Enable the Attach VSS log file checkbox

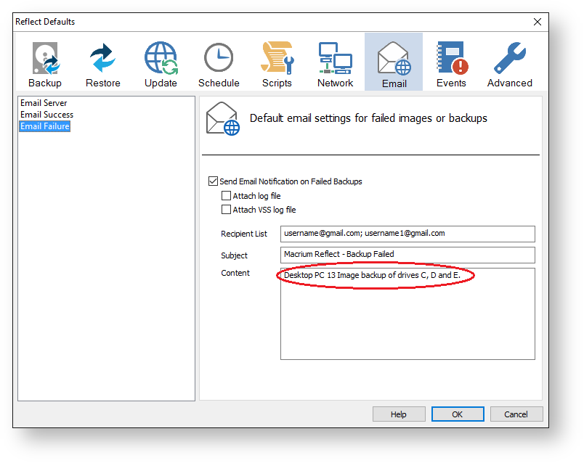click(x=226, y=210)
